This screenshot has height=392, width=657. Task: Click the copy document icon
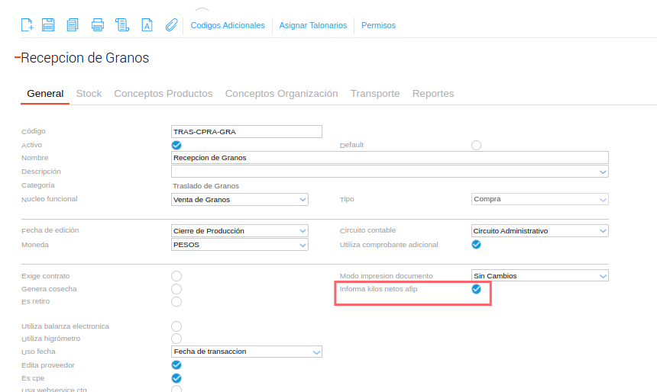coord(73,25)
